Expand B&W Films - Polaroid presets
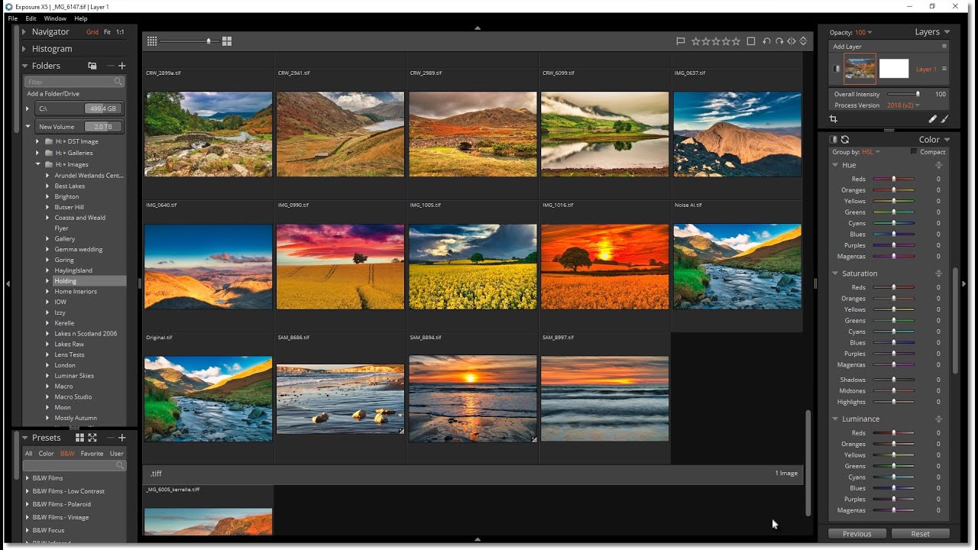The height and width of the screenshot is (550, 978). coord(28,504)
